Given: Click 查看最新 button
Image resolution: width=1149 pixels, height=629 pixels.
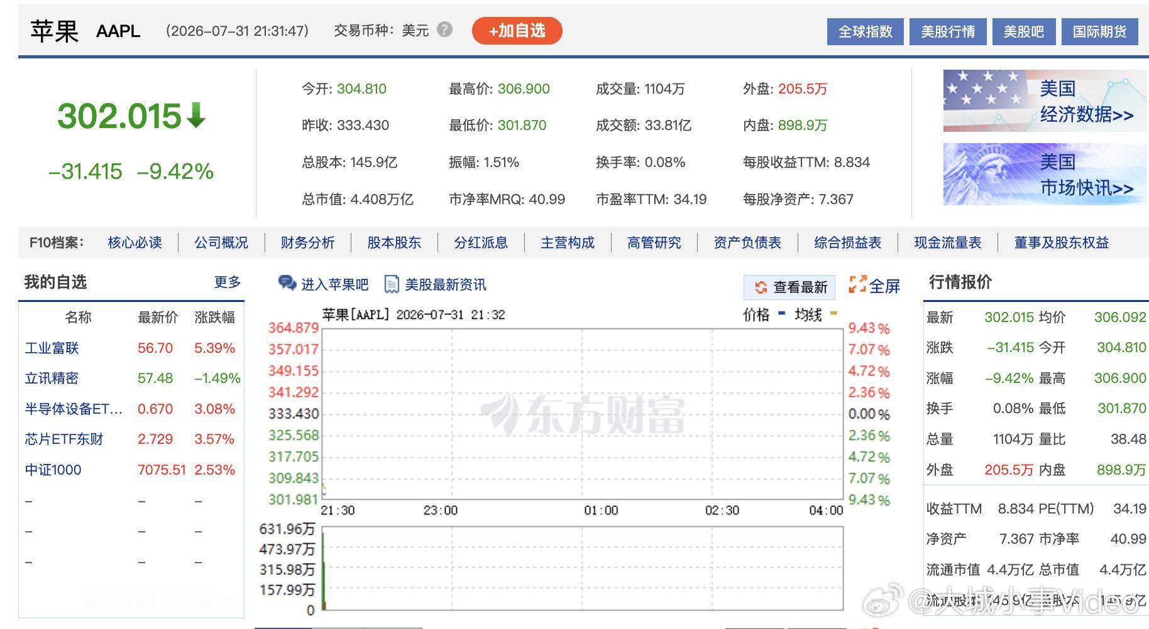Looking at the screenshot, I should (789, 287).
